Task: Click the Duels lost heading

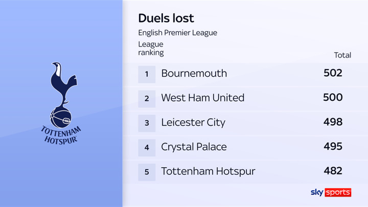Action: coord(166,18)
